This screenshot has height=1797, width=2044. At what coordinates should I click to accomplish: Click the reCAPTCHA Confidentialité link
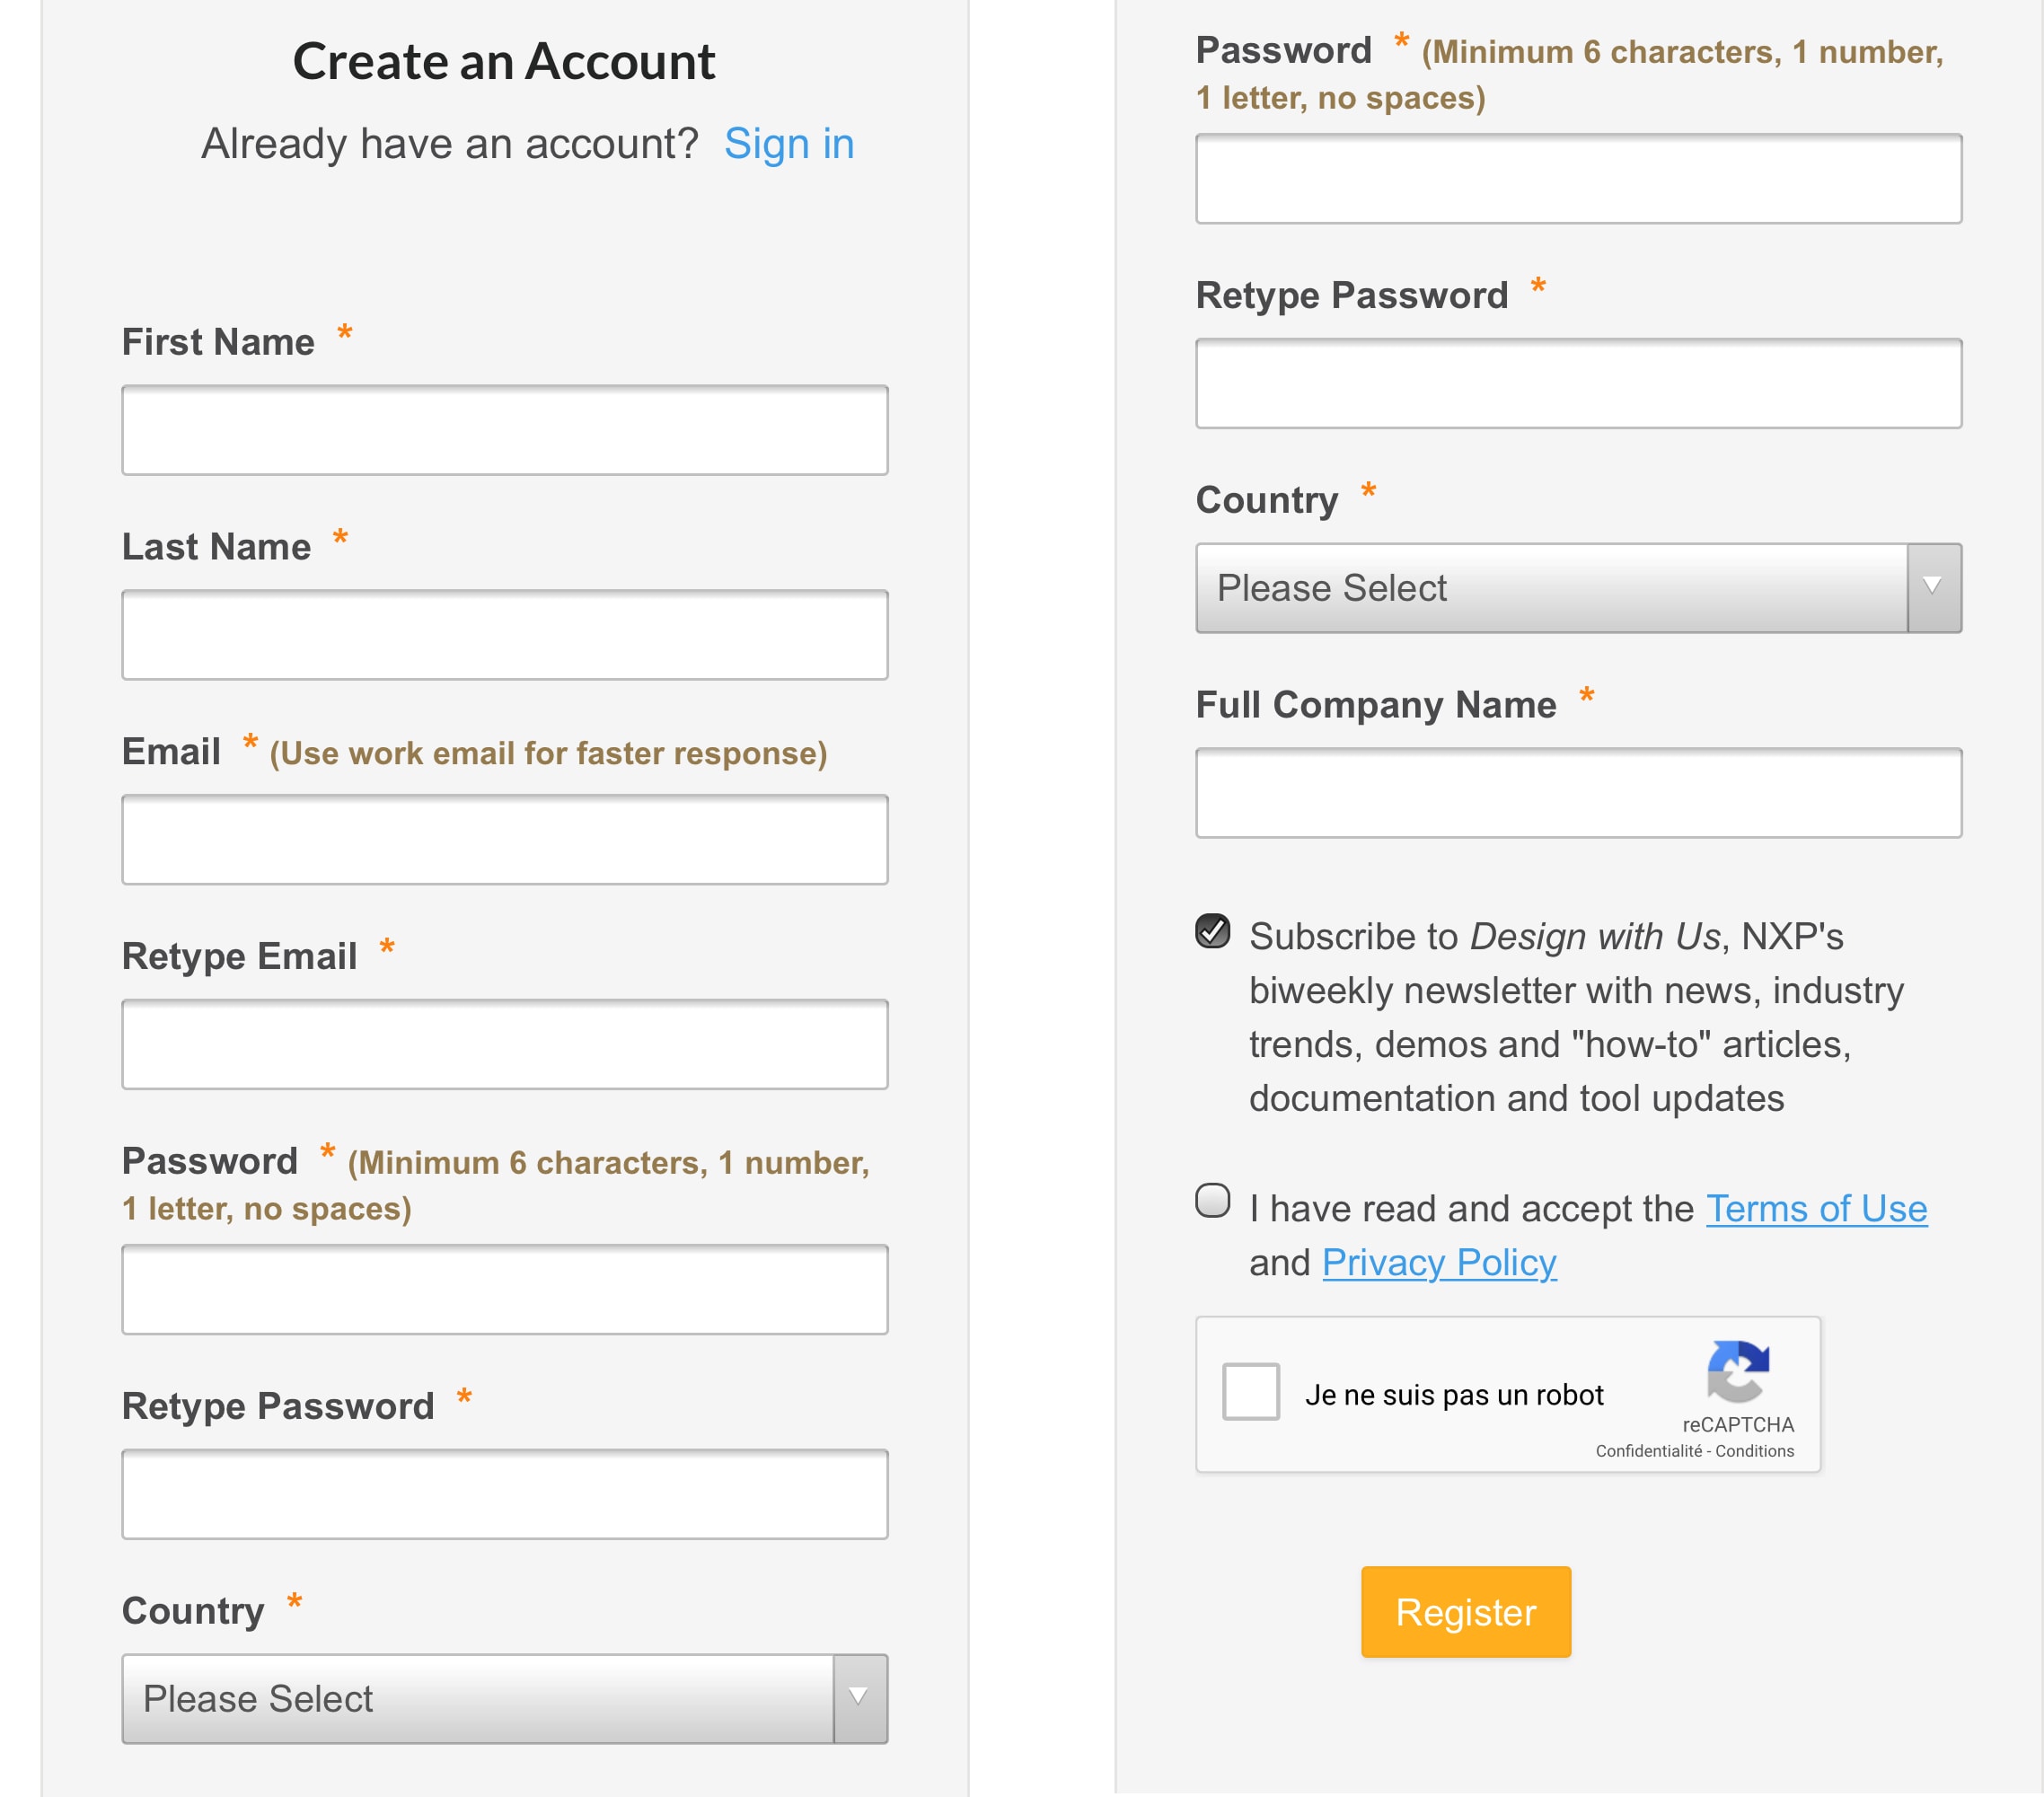[x=1648, y=1451]
